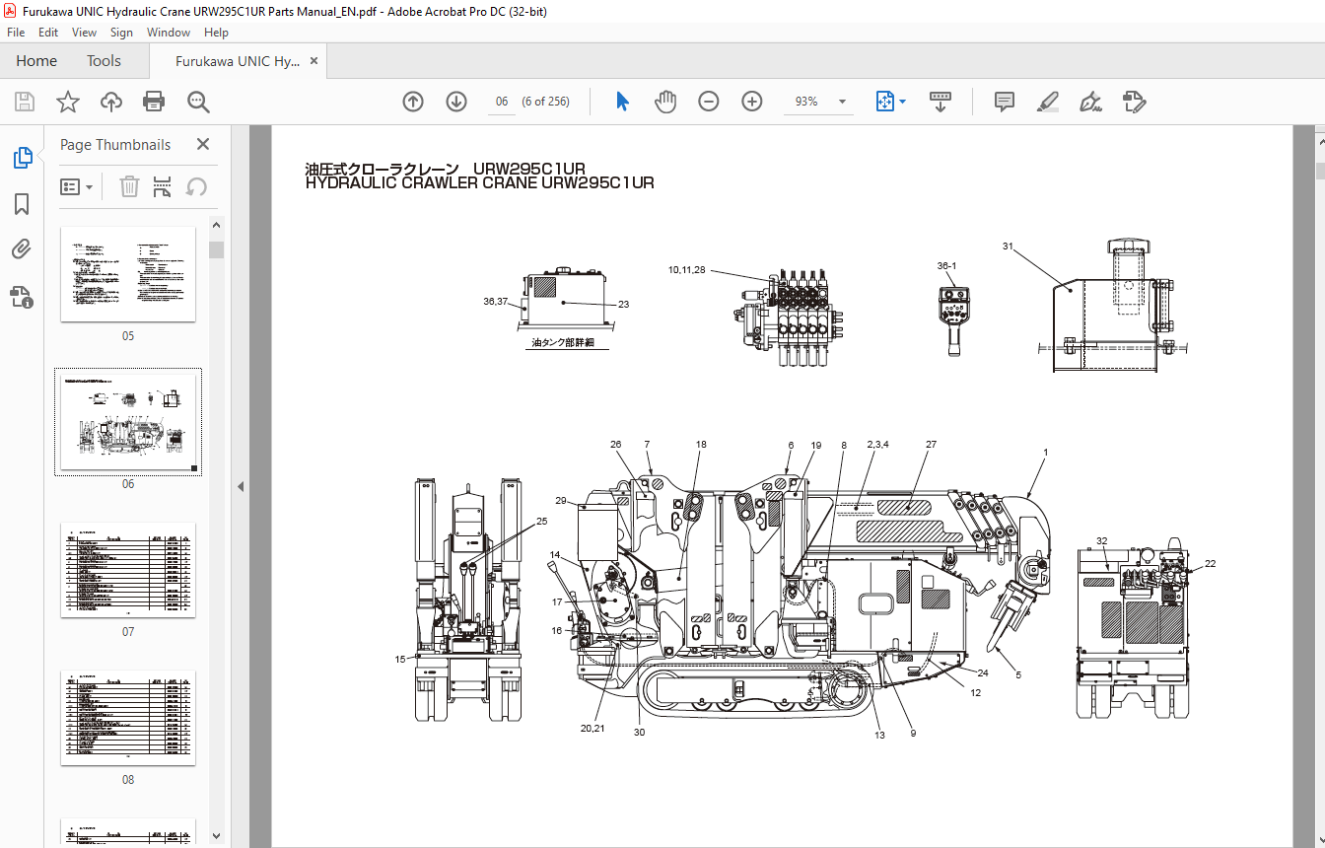Screen dimensions: 1325x848
Task: Click the (6 of 256) page count
Action: (x=545, y=102)
